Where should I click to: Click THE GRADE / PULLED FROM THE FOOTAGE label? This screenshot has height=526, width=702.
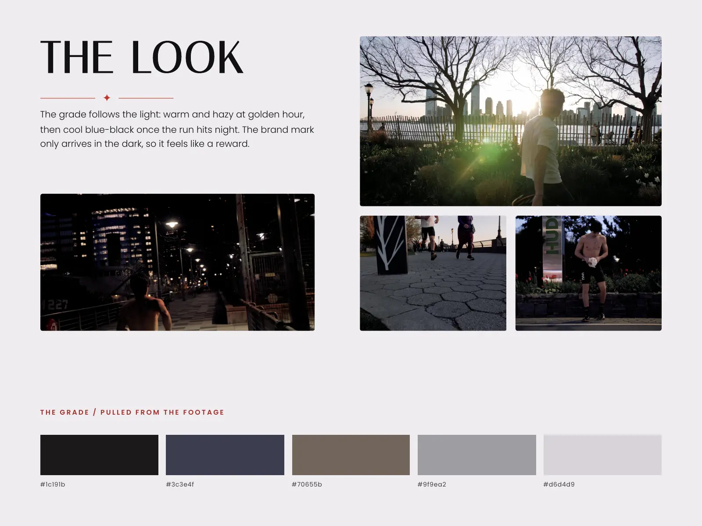(x=132, y=412)
